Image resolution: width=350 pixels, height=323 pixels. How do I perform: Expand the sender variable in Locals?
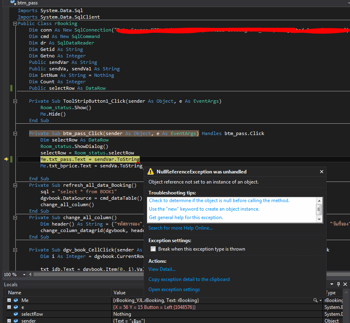[9, 321]
